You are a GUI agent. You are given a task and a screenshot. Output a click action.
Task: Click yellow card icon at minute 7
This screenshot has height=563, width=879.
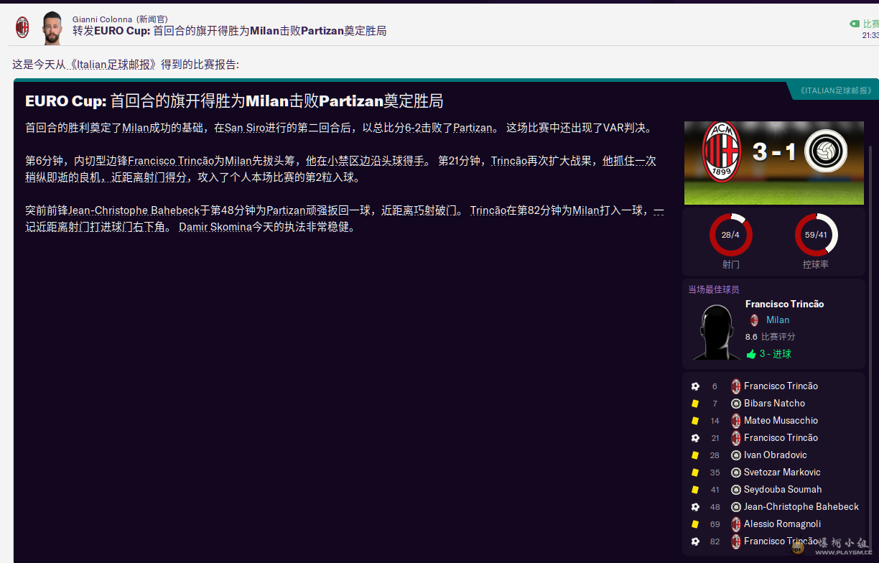point(695,404)
